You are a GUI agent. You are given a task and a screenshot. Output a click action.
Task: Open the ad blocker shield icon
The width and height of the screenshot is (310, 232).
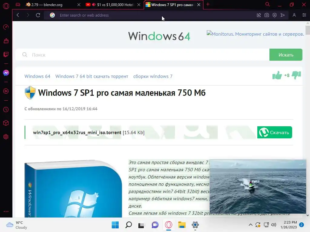tap(275, 15)
